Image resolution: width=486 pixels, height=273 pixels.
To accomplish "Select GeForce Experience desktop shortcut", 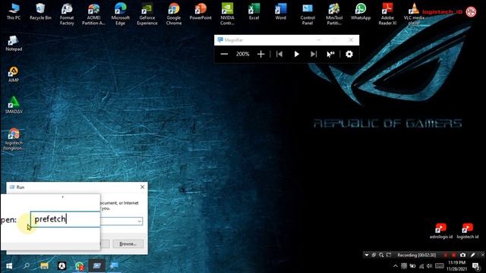I will click(x=147, y=14).
